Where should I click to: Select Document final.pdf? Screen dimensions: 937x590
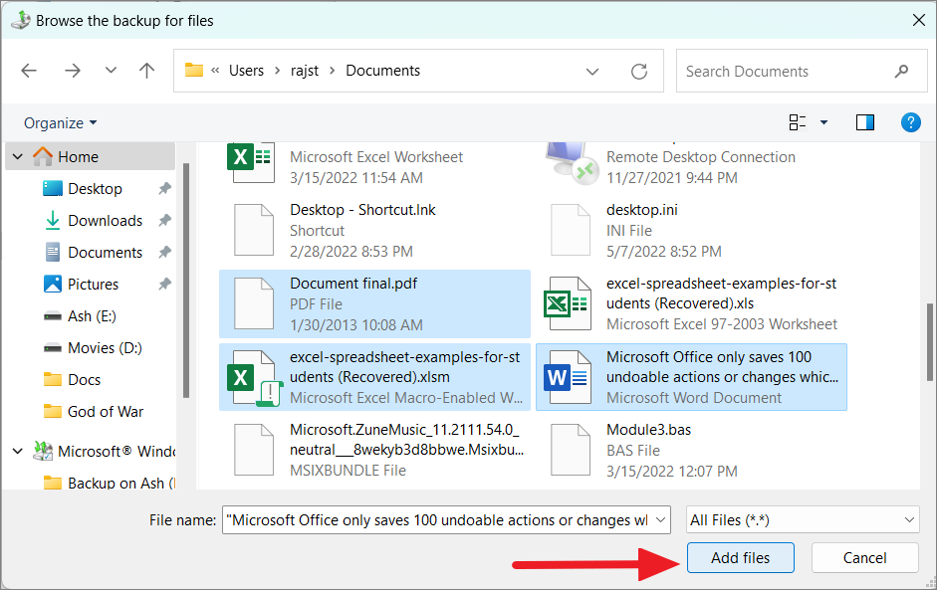click(374, 304)
